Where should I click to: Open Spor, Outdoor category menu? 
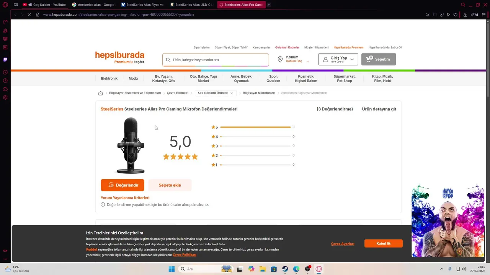[273, 79]
